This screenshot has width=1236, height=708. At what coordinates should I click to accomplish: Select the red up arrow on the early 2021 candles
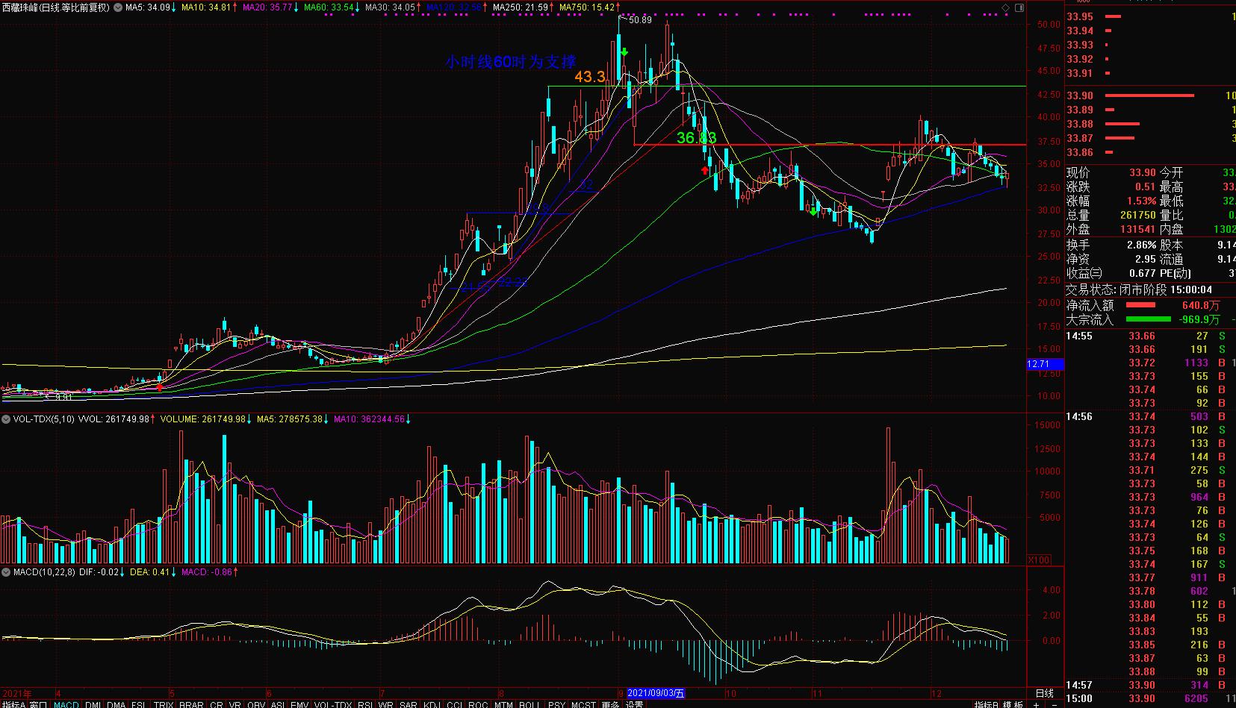[159, 386]
